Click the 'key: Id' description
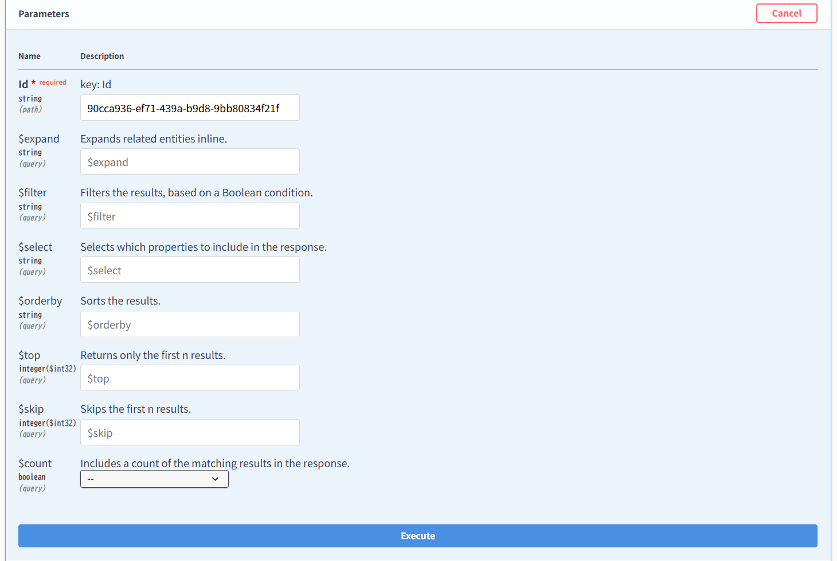Screen dimensions: 837x561 pos(96,84)
